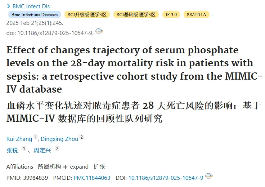Open author Dingxing Zhou's link
The width and height of the screenshot is (265, 187).
click(59, 139)
